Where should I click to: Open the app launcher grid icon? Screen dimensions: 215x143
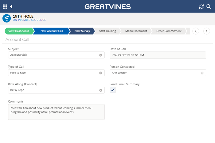[5, 6]
